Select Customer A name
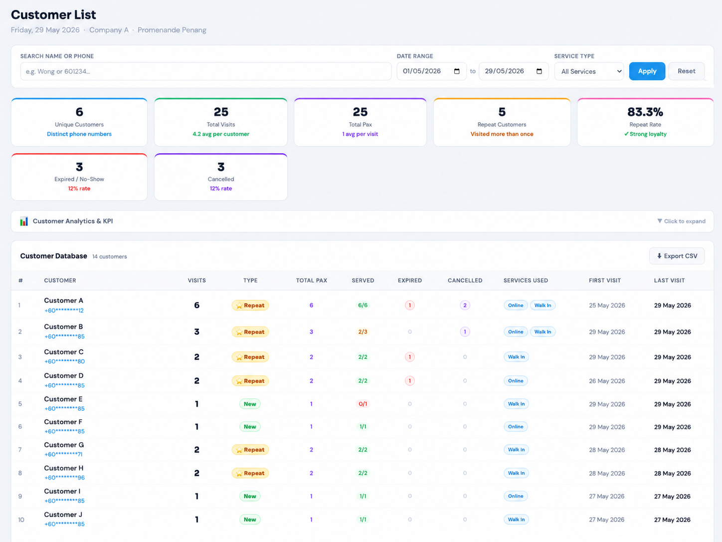This screenshot has width=722, height=542. coord(63,300)
